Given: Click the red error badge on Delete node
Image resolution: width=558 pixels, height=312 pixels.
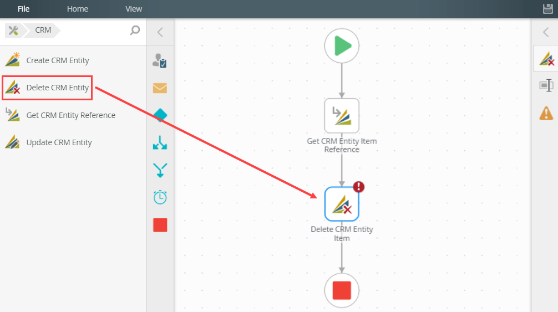Looking at the screenshot, I should click(x=358, y=187).
